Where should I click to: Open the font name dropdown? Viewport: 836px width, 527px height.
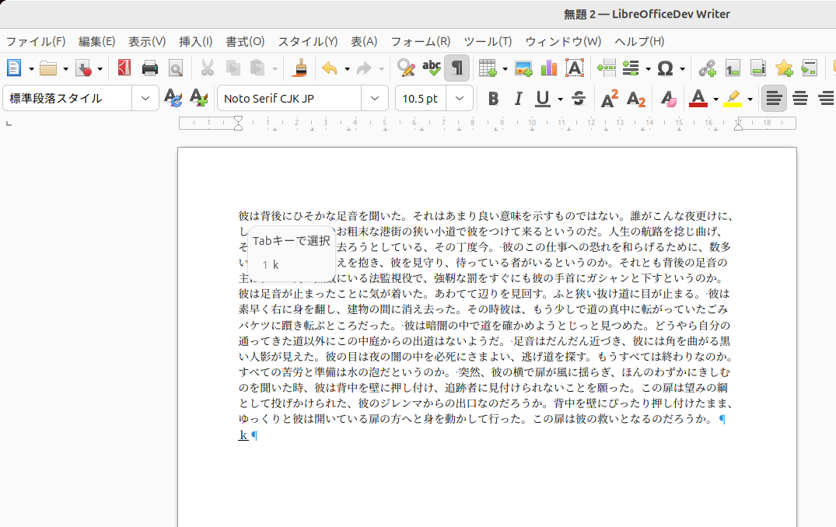375,98
